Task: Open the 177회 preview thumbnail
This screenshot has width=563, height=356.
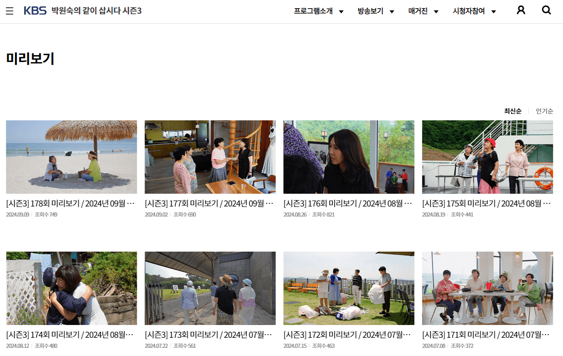Action: (210, 157)
